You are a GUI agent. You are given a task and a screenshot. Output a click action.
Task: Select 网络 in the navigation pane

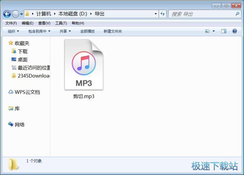click(x=20, y=125)
